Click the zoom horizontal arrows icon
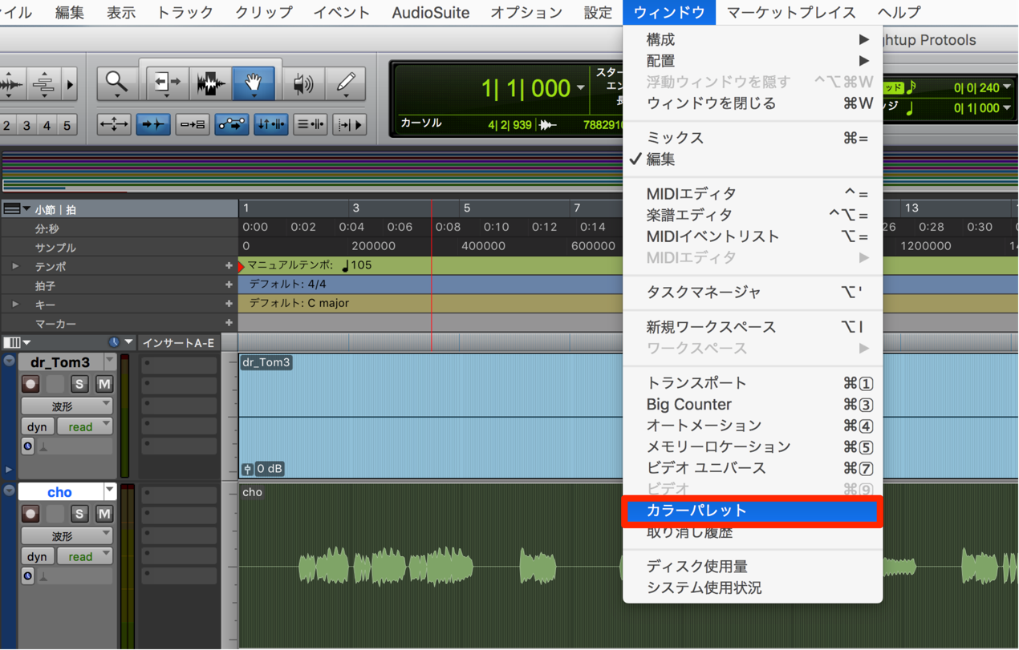This screenshot has height=650, width=1019. (x=113, y=124)
